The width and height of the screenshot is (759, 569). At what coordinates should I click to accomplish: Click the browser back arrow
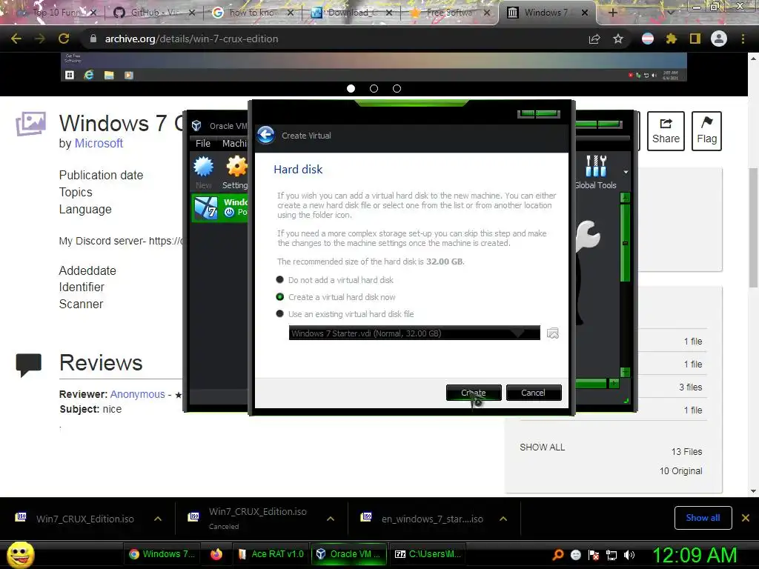click(x=16, y=39)
